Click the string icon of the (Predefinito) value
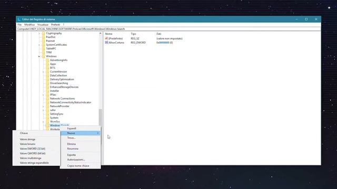The image size is (337, 189). tap(106, 38)
